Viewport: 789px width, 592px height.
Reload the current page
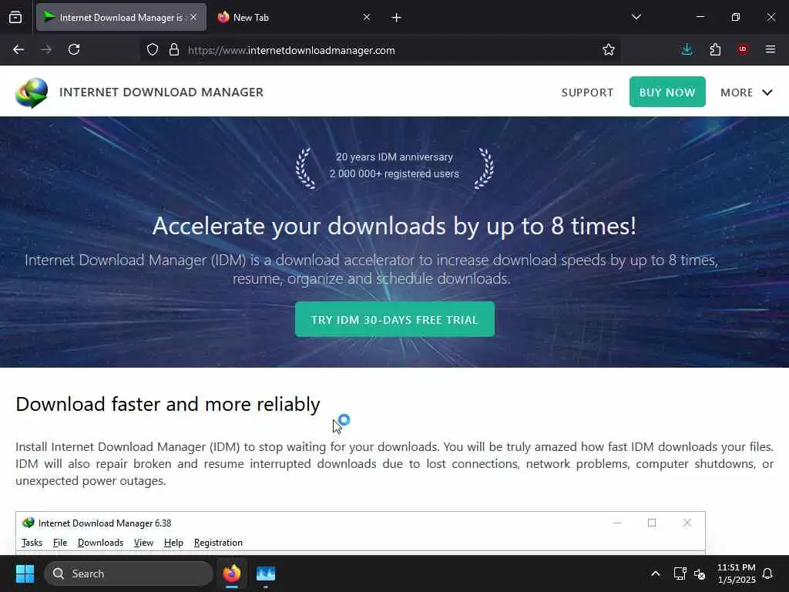click(x=74, y=49)
